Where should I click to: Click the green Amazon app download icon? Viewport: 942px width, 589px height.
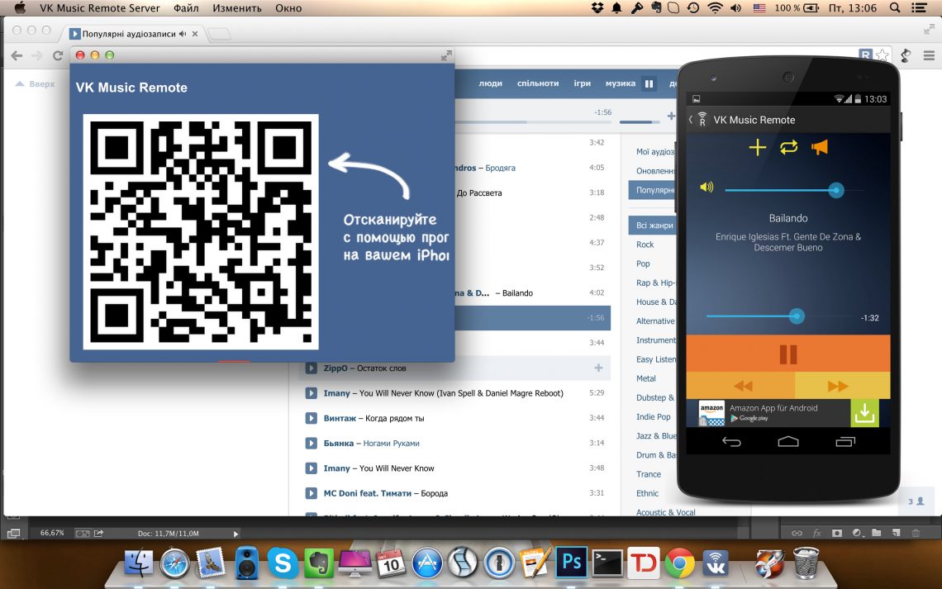pos(864,413)
